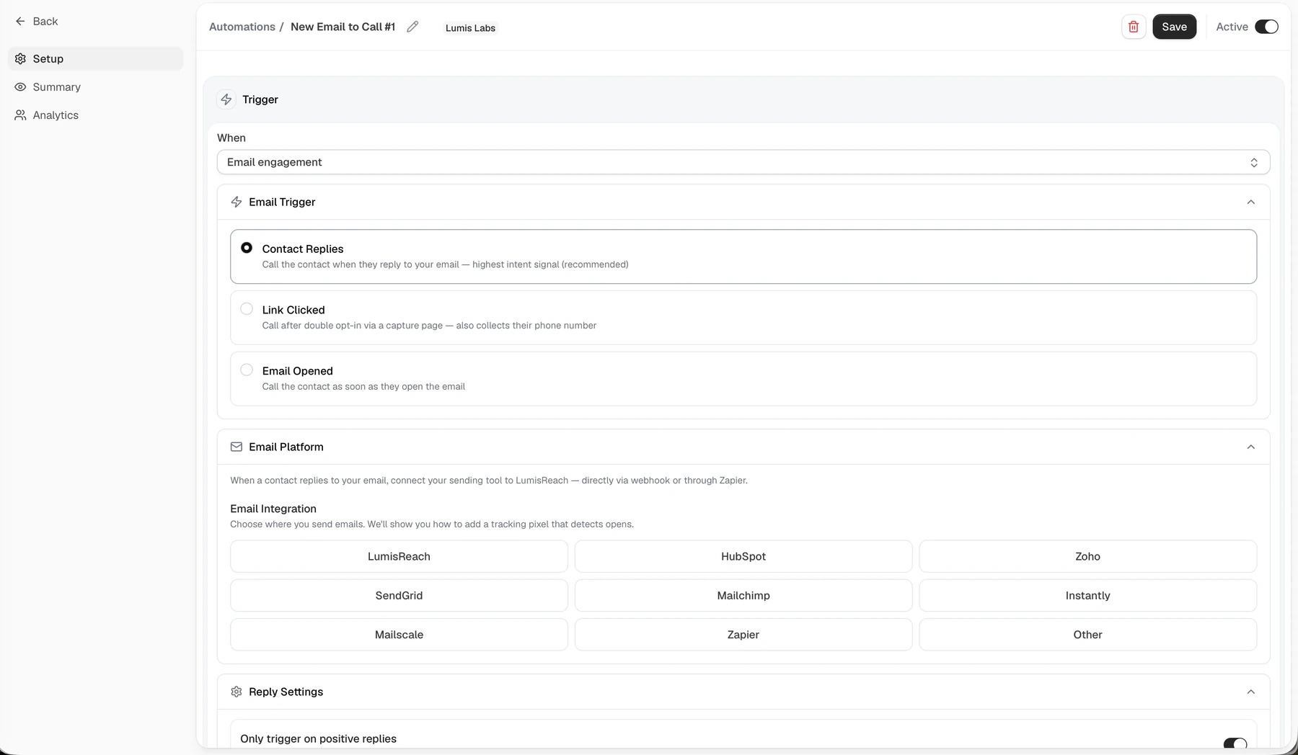Click the Email Platform envelope icon
This screenshot has width=1298, height=755.
pos(237,447)
